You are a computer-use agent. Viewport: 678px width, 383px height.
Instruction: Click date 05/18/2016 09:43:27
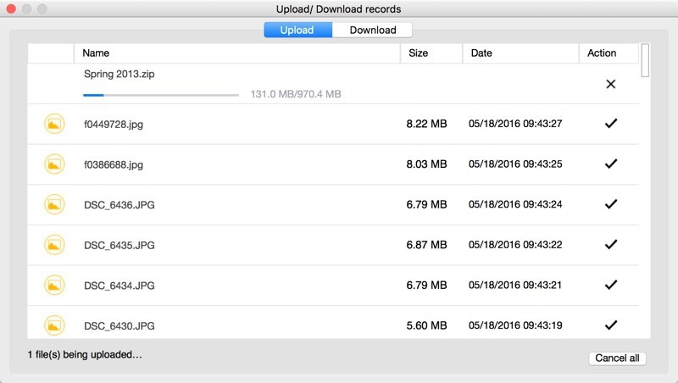click(x=515, y=124)
